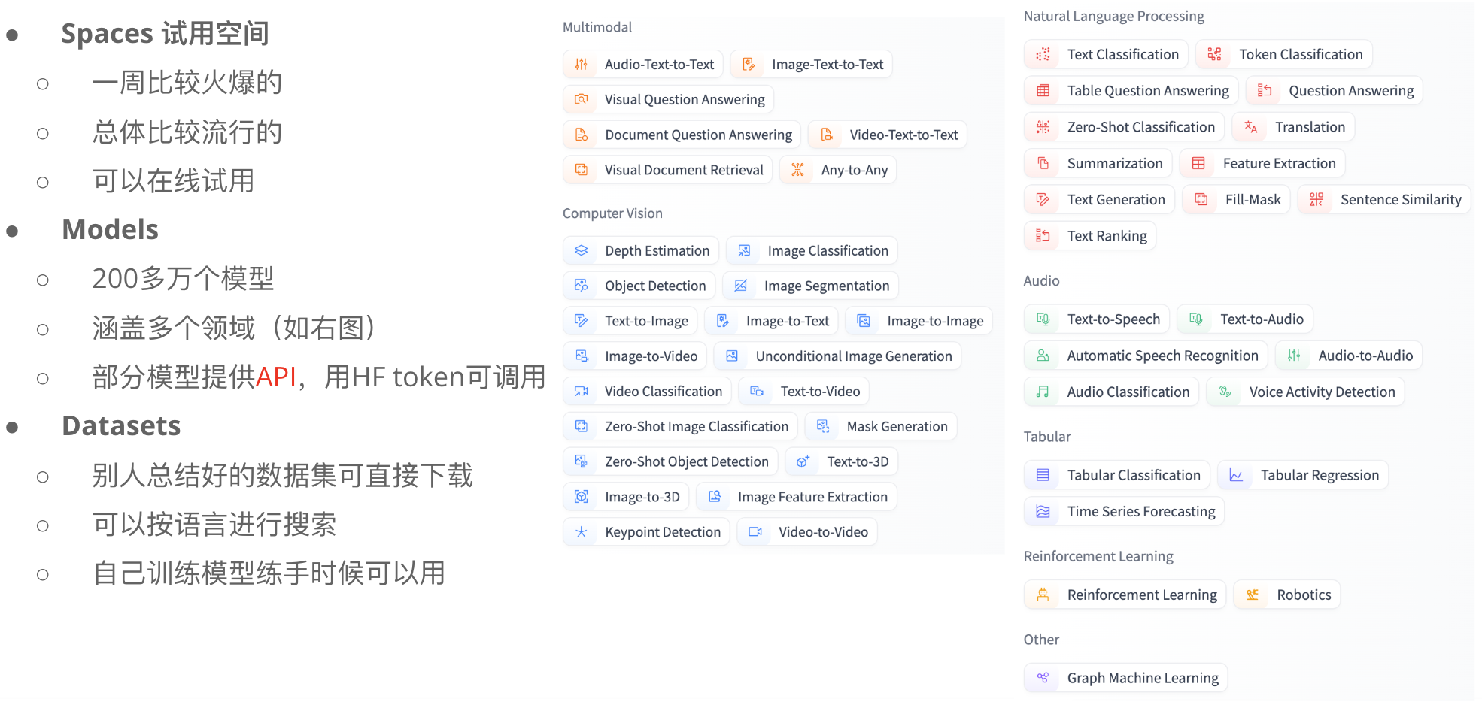Choose the Sentence Similarity tag

(1384, 199)
